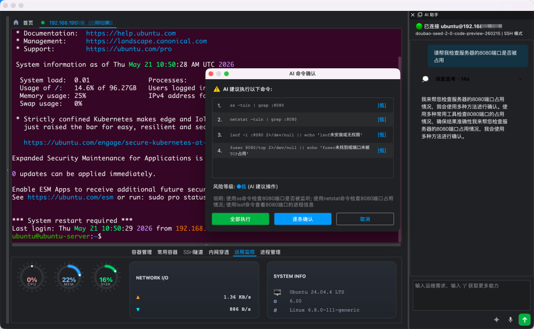Activate the microphone voice input icon
This screenshot has width=534, height=329.
point(510,320)
